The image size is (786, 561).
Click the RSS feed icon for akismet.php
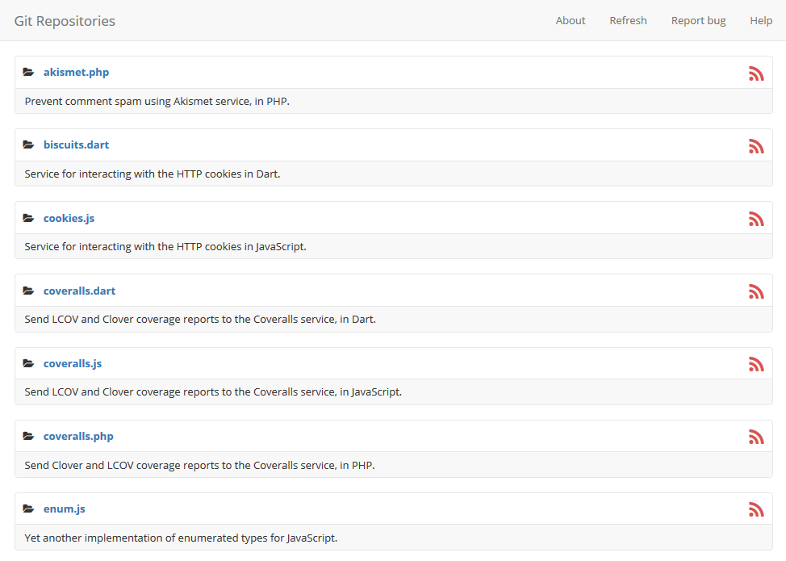[756, 73]
